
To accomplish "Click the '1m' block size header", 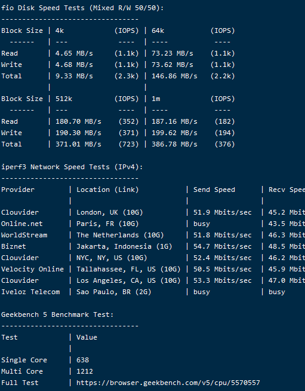I will click(156, 99).
